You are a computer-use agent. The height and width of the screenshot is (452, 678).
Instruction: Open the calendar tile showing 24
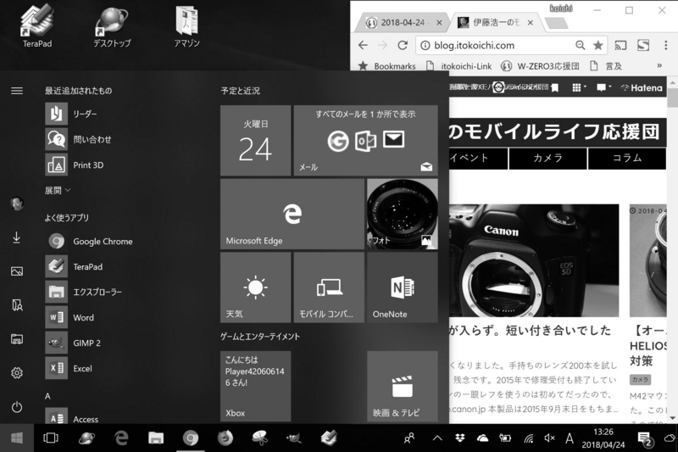(x=256, y=141)
